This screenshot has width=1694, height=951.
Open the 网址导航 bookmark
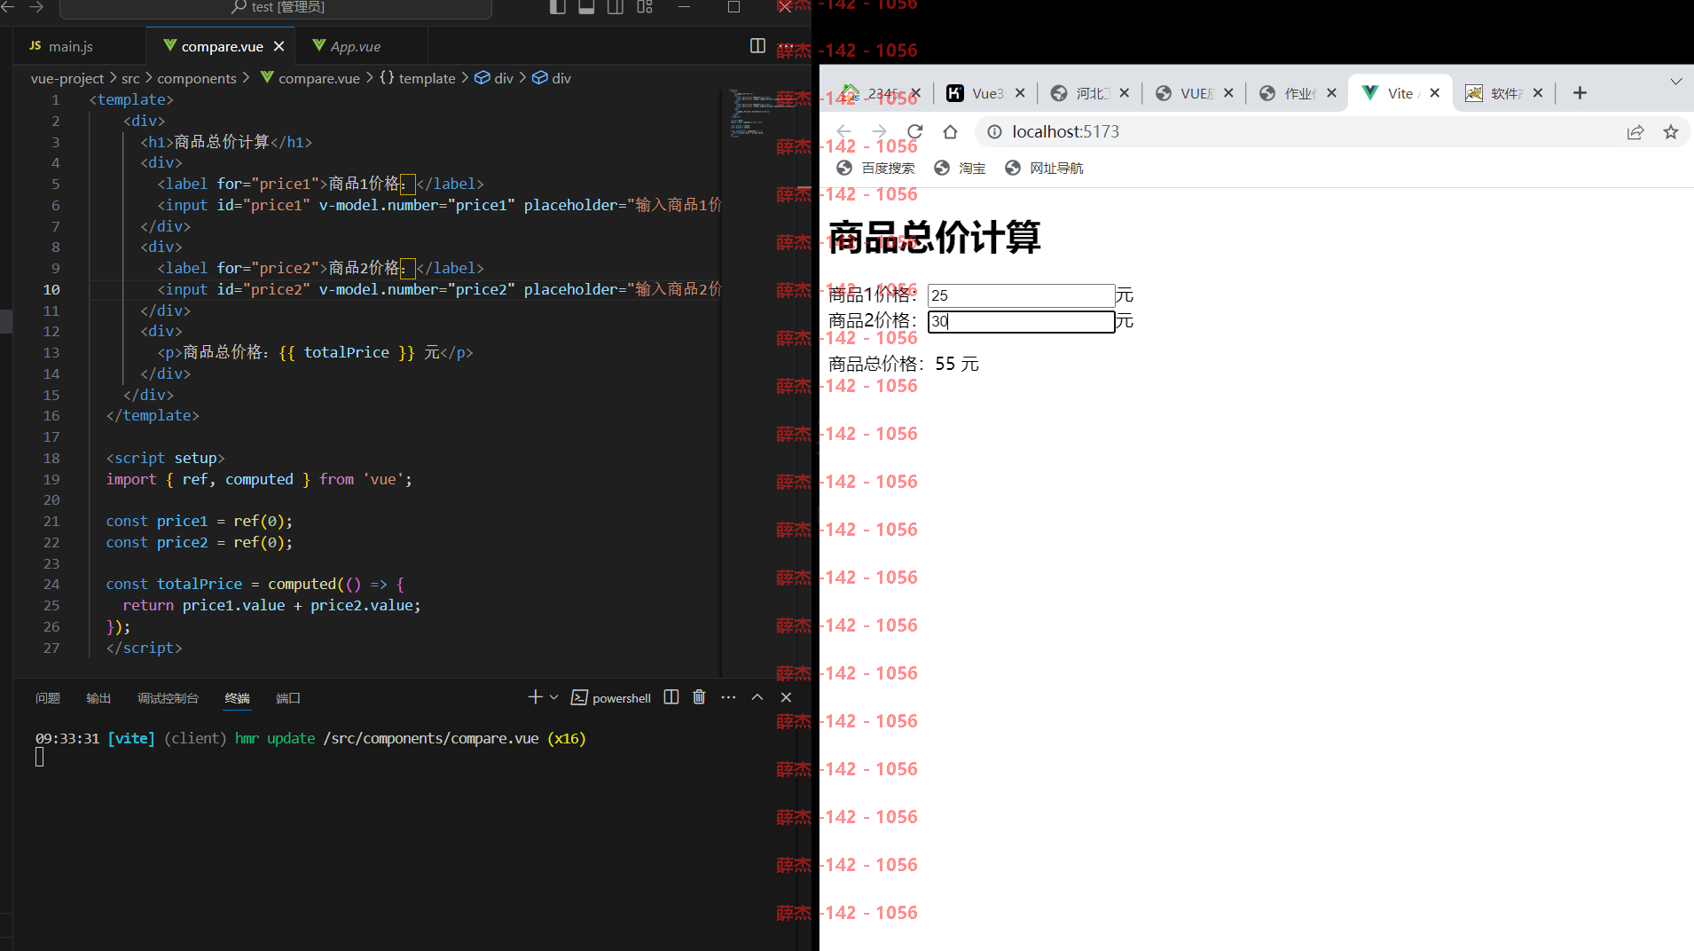click(x=1044, y=168)
